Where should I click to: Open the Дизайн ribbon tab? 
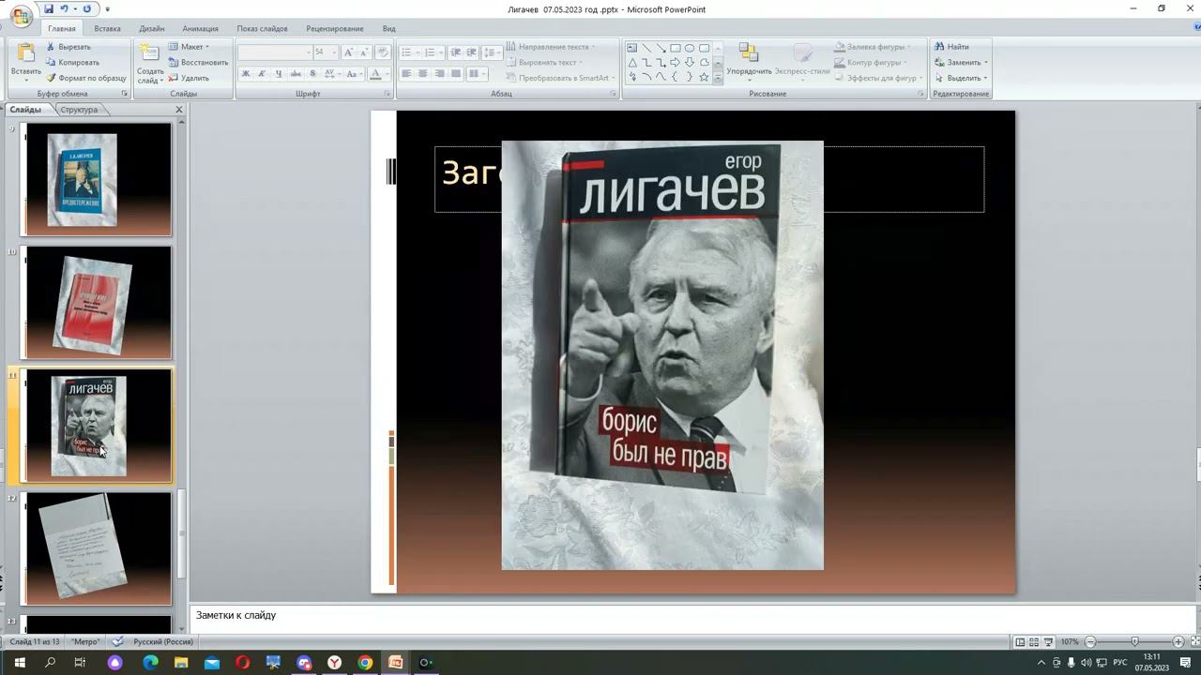coord(151,29)
